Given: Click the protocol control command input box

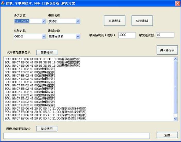Looking at the screenshot, I should [x=77, y=136].
